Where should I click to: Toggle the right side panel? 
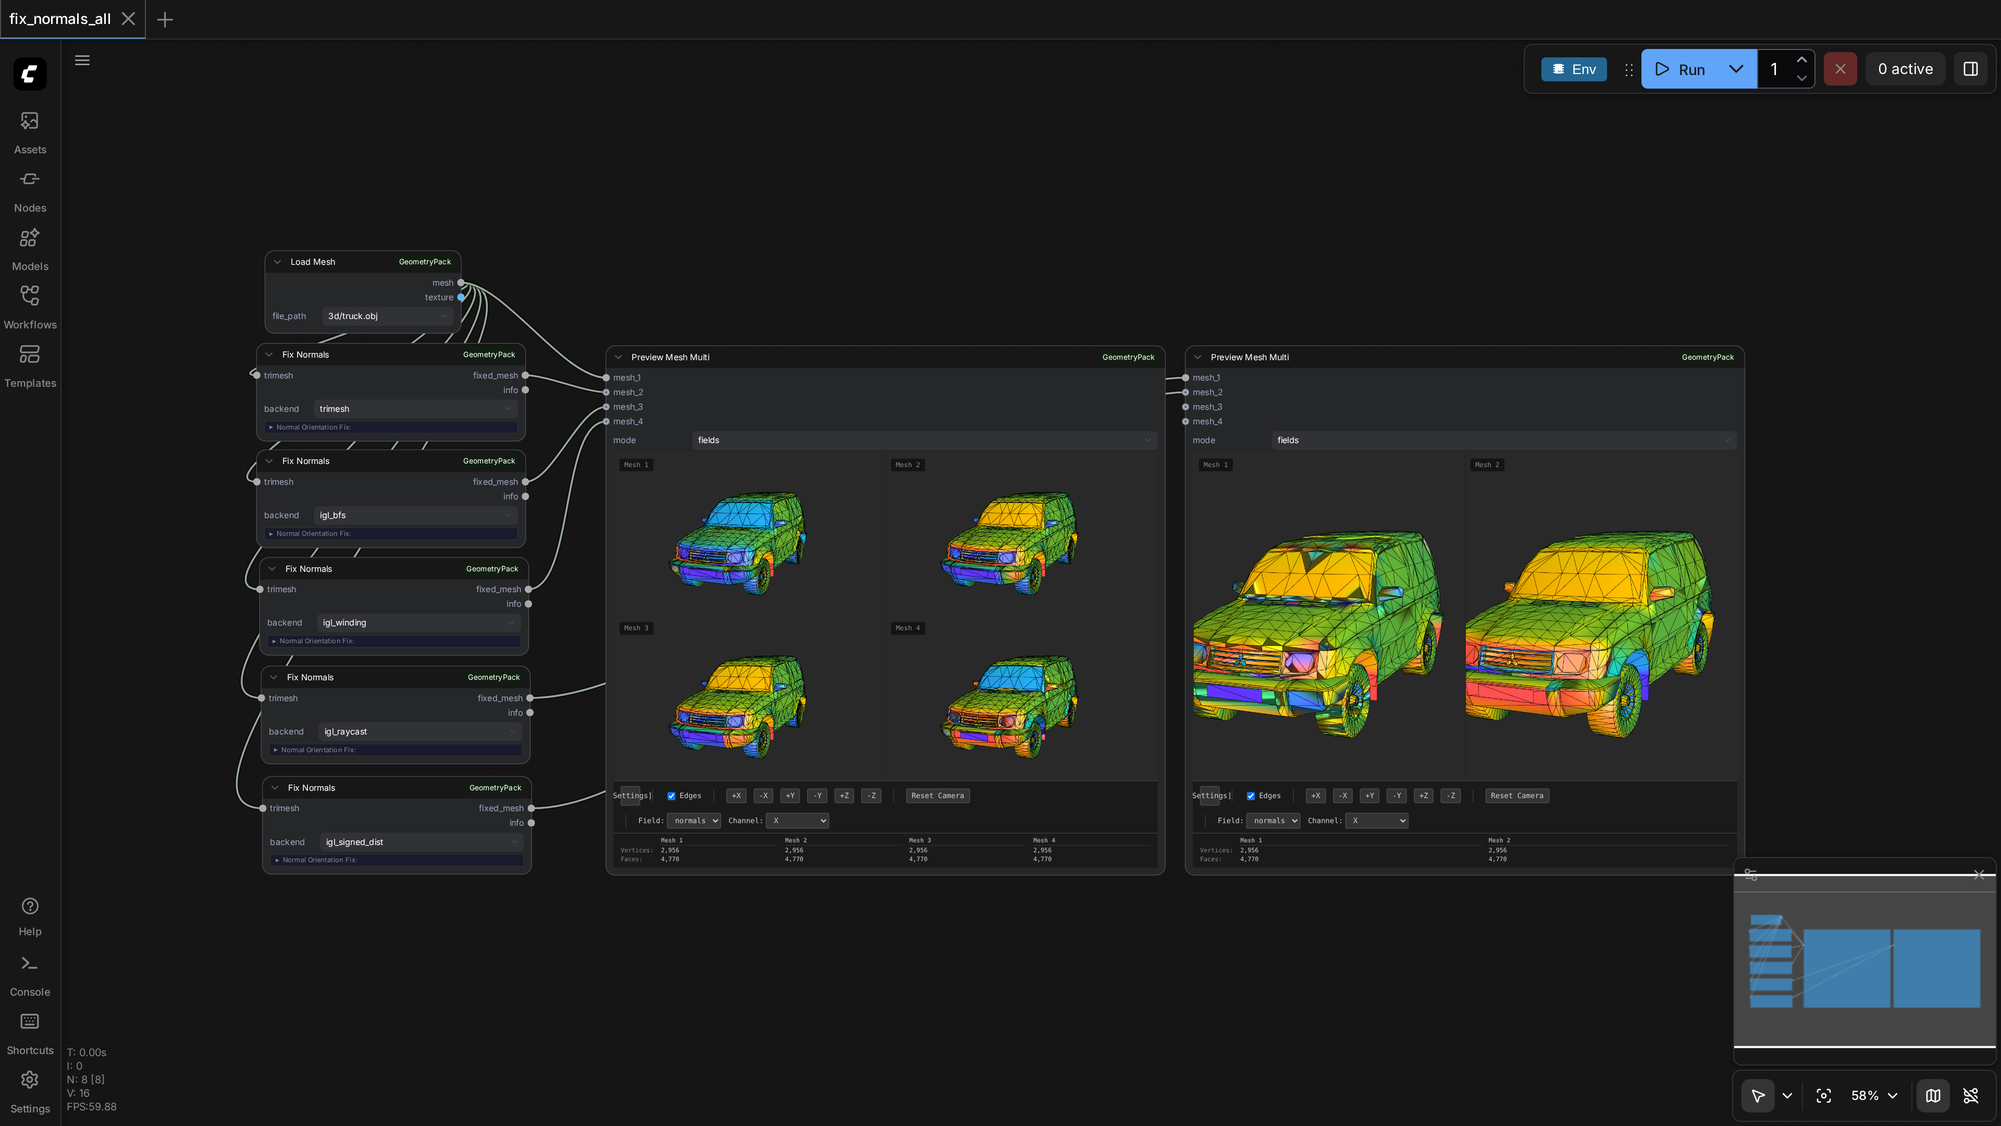[1971, 69]
